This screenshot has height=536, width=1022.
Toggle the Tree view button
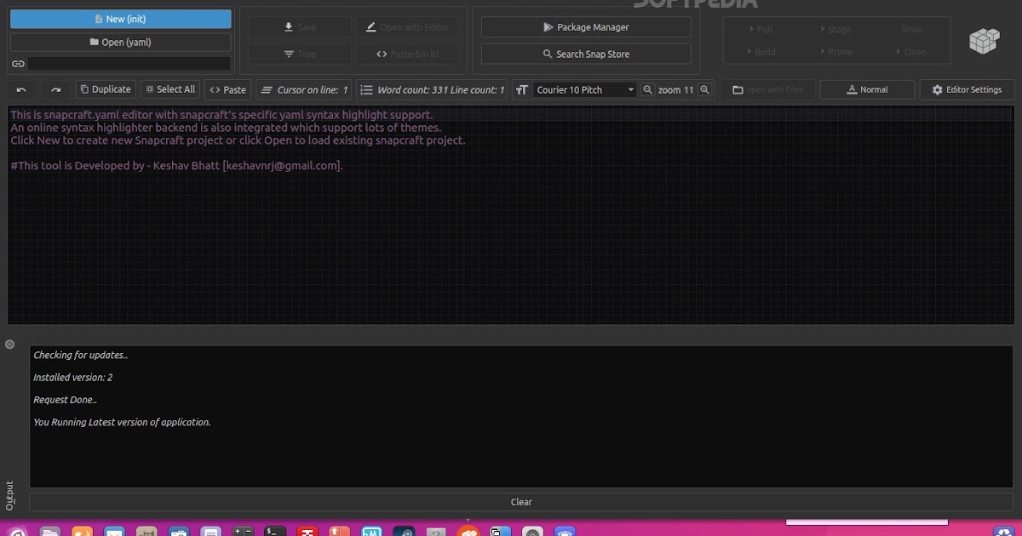tap(300, 53)
